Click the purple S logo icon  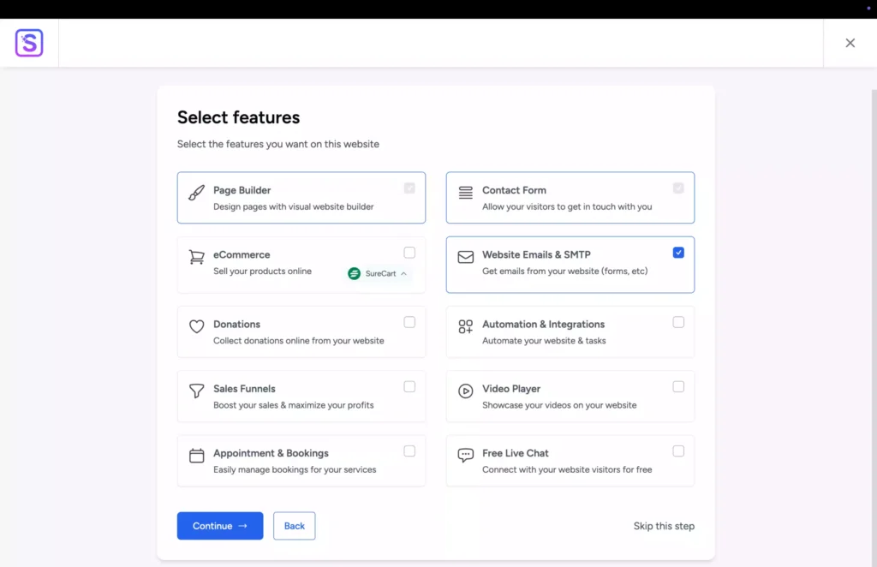[x=29, y=43]
